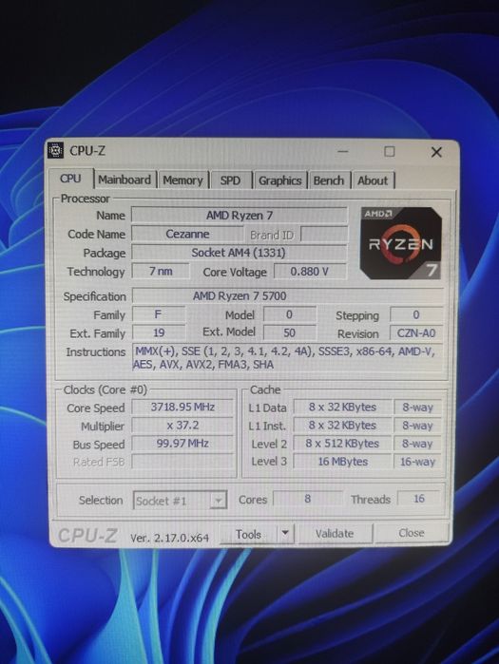Click the Threads value '16'
Viewport: 499px width, 664px height.
[419, 499]
